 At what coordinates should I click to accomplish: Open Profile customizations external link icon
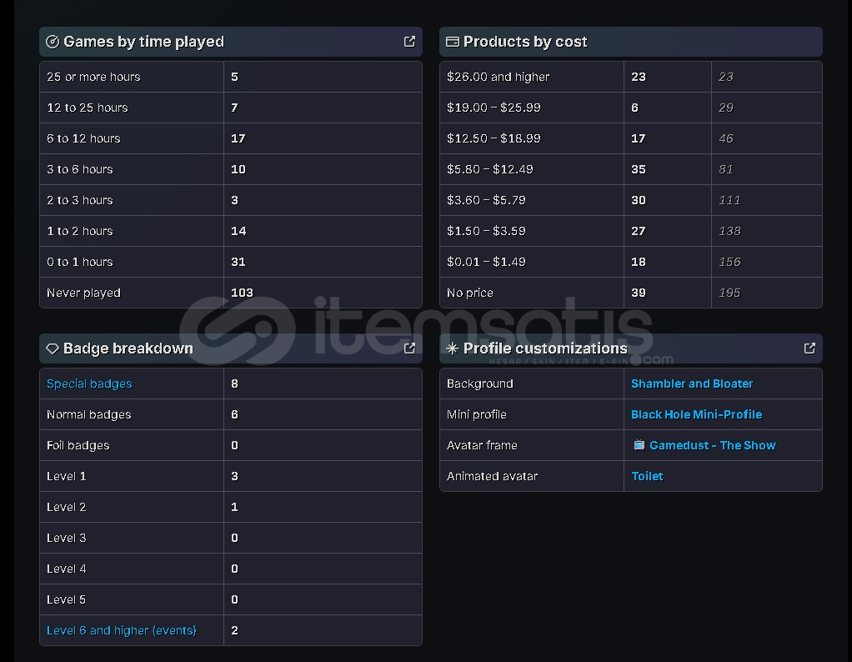coord(809,349)
